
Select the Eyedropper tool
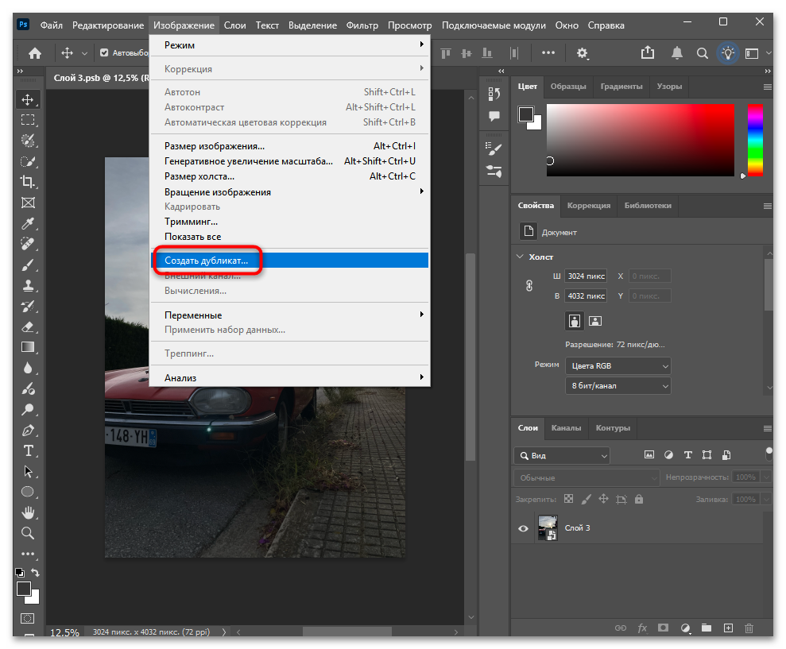pos(28,223)
